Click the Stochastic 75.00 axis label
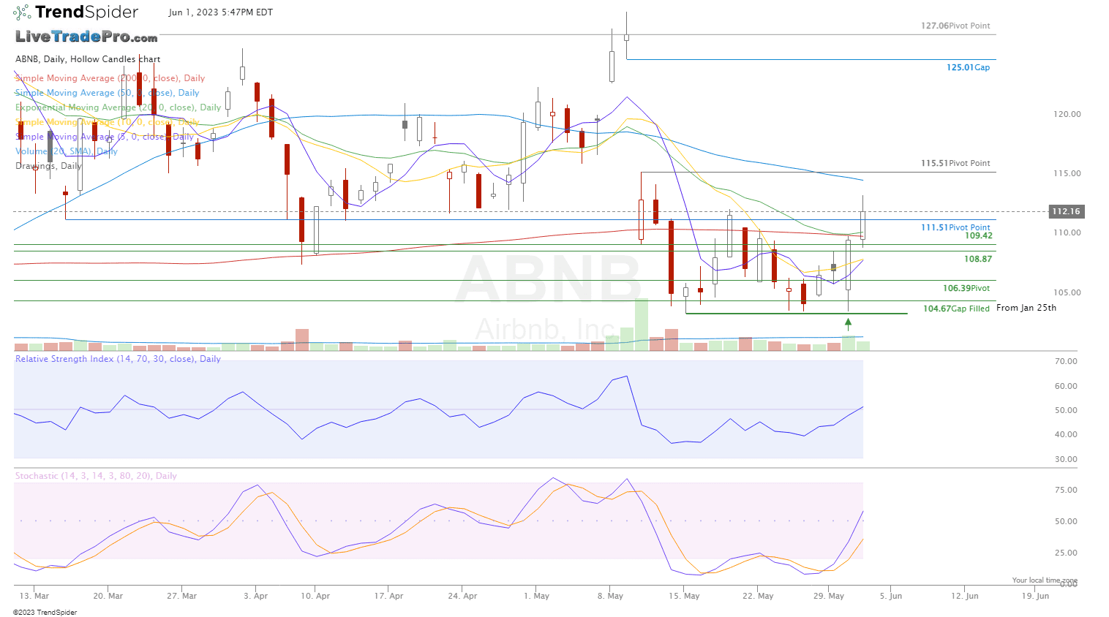The height and width of the screenshot is (617, 1109). [1066, 490]
